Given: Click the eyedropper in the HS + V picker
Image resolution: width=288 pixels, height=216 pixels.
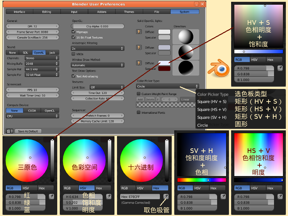Looking at the screenshot, I should click(x=280, y=197).
